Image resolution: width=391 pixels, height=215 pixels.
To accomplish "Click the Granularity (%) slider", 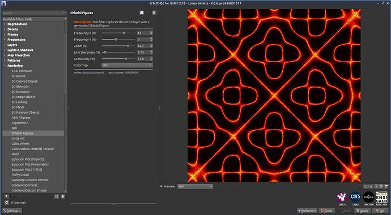I will 118,59.
